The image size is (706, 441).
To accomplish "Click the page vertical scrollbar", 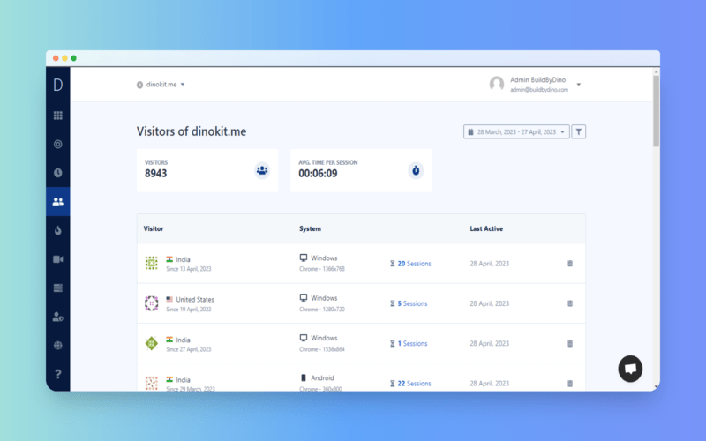I will (656, 111).
